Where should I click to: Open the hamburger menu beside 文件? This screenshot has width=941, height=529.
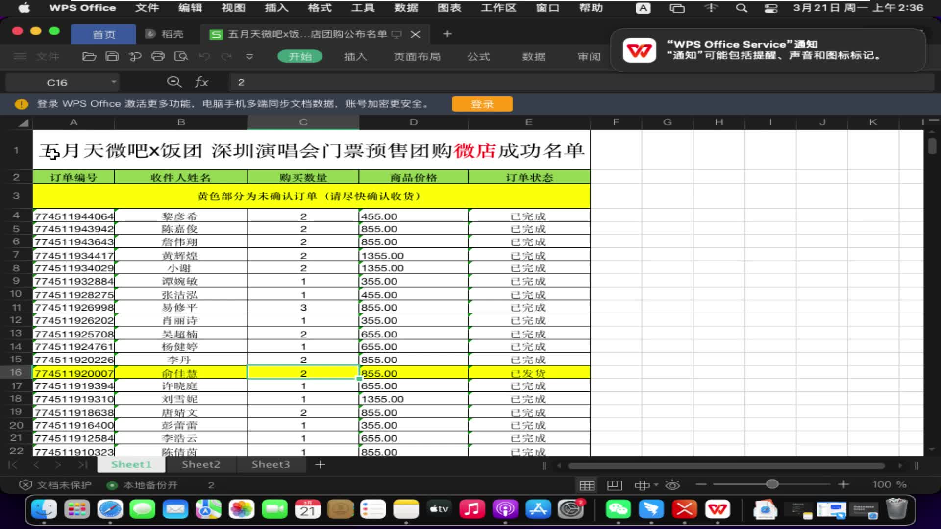click(20, 56)
